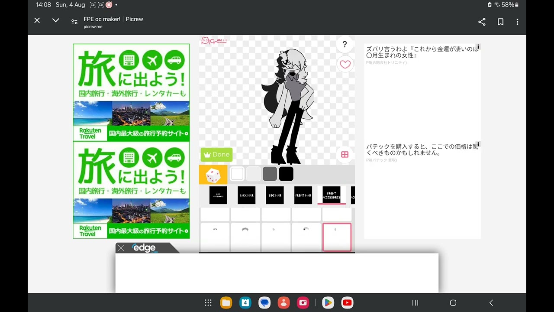
Task: Open the パテック purchase ad headline
Action: click(422, 150)
